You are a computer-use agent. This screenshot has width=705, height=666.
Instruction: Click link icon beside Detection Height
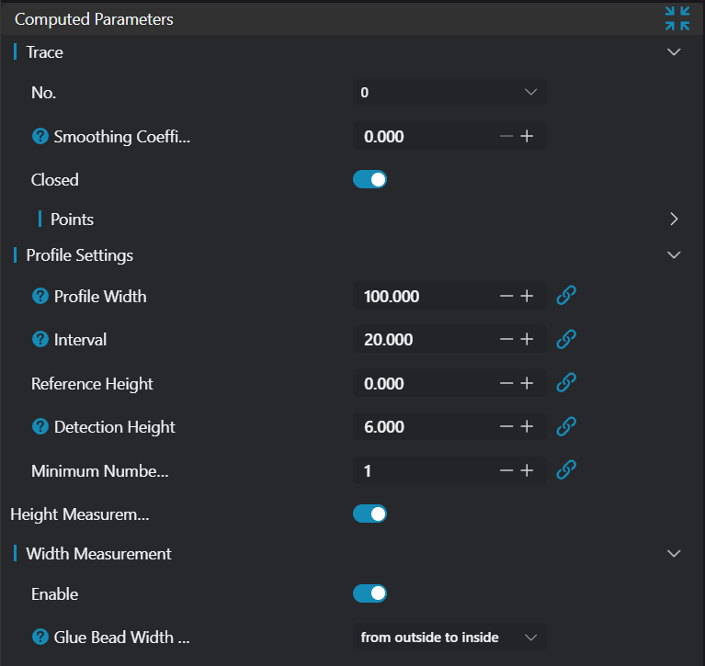coord(567,426)
